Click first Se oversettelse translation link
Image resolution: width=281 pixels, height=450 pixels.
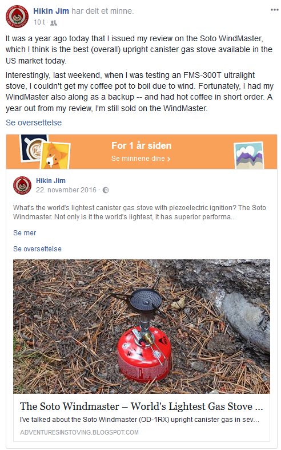click(x=34, y=123)
